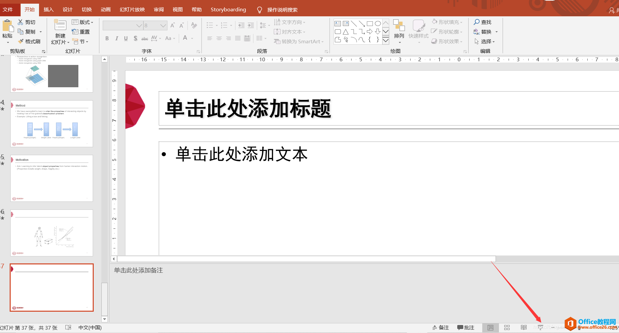Click the increase list level icon
This screenshot has height=333, width=619.
[x=251, y=25]
